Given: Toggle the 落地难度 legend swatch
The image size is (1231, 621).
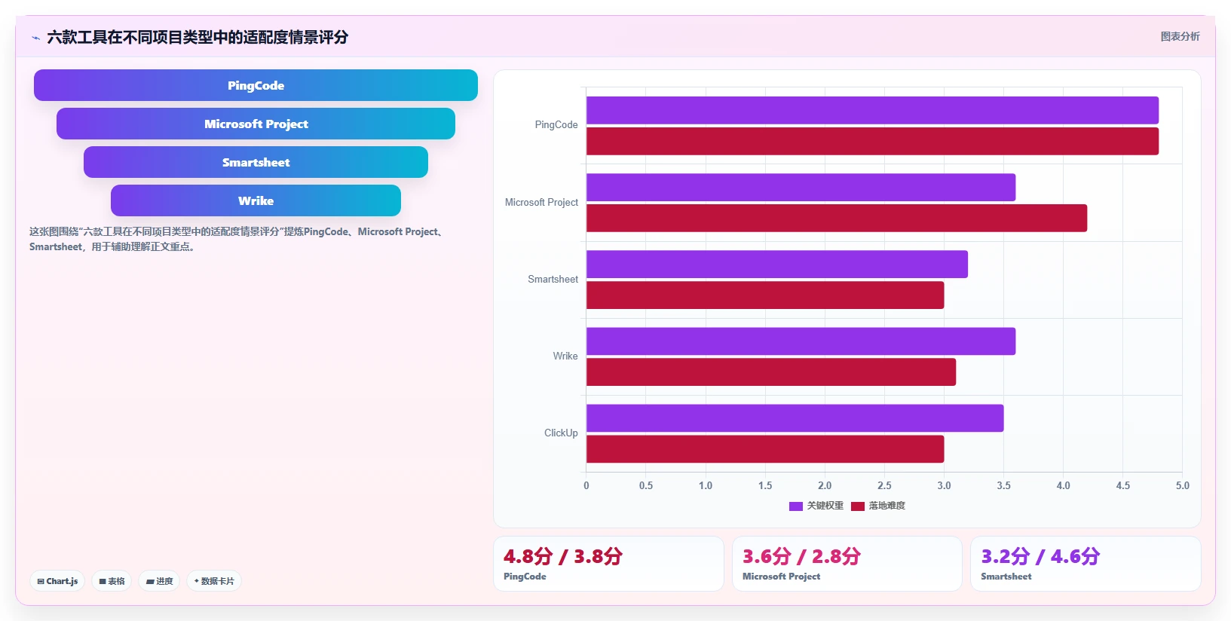Looking at the screenshot, I should tap(858, 506).
